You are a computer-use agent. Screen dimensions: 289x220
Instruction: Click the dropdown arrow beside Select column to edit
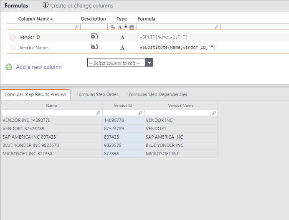tap(149, 63)
